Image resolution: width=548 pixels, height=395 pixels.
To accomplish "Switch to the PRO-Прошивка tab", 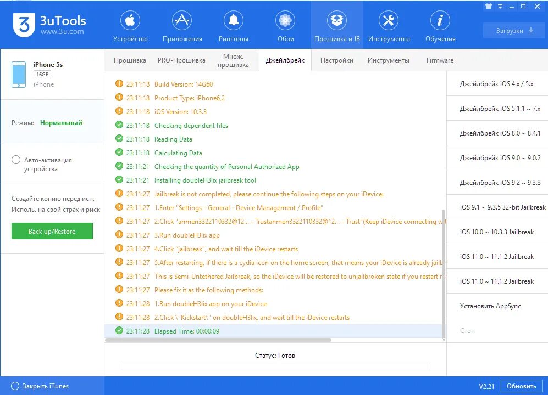I will (181, 60).
